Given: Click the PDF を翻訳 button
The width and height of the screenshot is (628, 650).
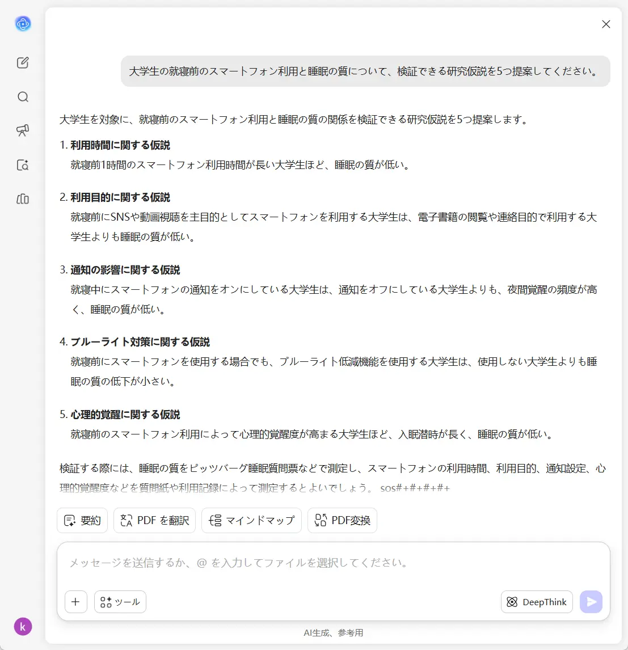Looking at the screenshot, I should click(155, 520).
